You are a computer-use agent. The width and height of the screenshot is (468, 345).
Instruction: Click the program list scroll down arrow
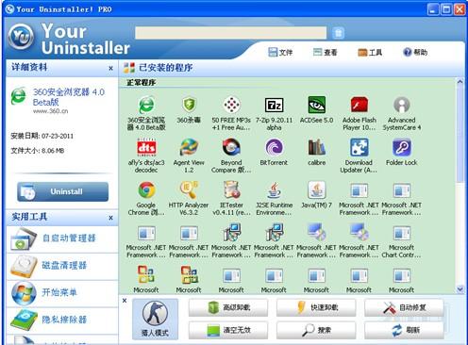pyautogui.click(x=460, y=288)
